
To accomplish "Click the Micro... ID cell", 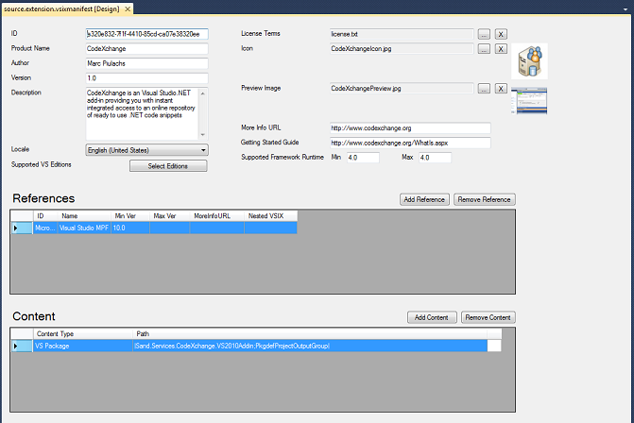I will coord(45,228).
